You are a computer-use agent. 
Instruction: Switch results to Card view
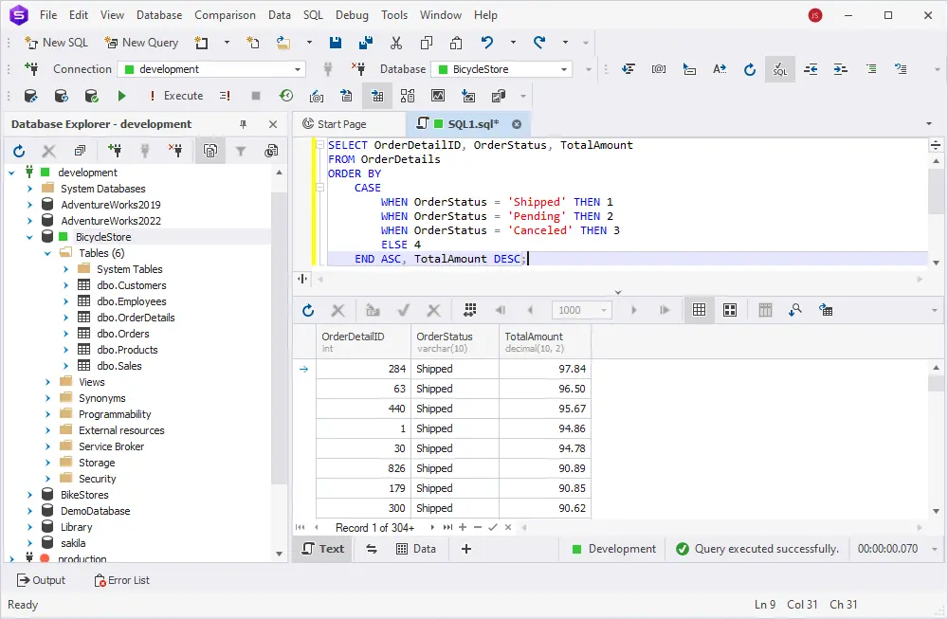point(730,310)
